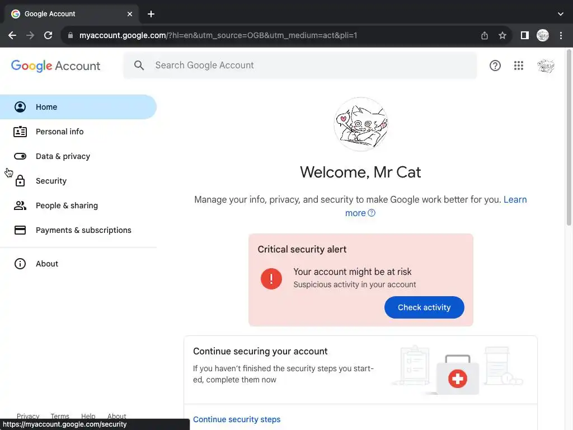Open the Help footer link
The height and width of the screenshot is (430, 573).
click(x=88, y=416)
